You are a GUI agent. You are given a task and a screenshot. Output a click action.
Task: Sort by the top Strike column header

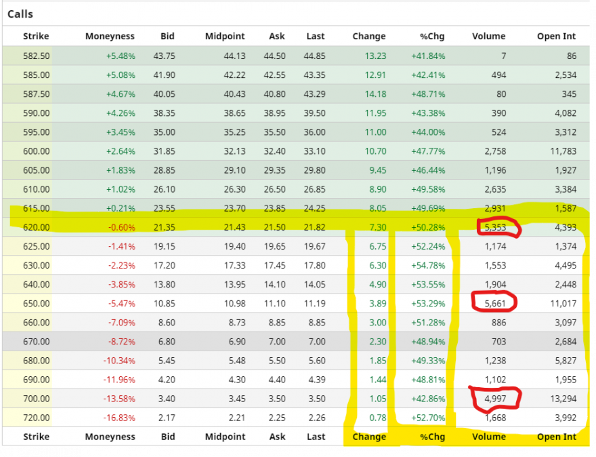coord(36,36)
